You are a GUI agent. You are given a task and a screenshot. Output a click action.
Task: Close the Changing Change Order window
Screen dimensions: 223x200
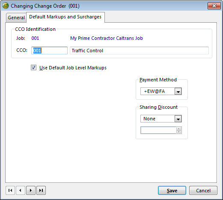pos(214,6)
